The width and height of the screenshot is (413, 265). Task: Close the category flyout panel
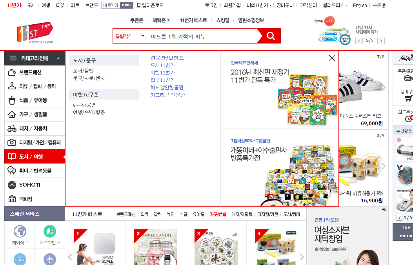tap(332, 58)
